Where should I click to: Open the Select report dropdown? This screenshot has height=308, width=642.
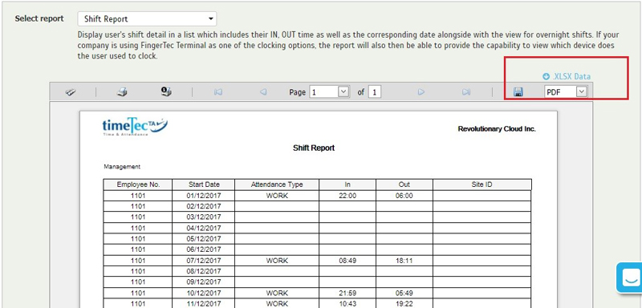coord(147,18)
